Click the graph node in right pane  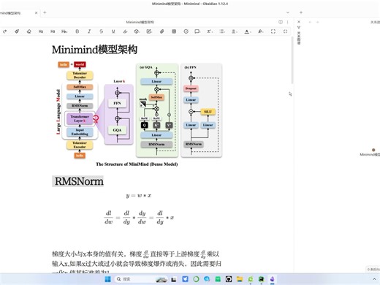pyautogui.click(x=373, y=150)
